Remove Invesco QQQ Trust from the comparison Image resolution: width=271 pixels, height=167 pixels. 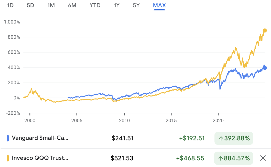click(x=263, y=158)
